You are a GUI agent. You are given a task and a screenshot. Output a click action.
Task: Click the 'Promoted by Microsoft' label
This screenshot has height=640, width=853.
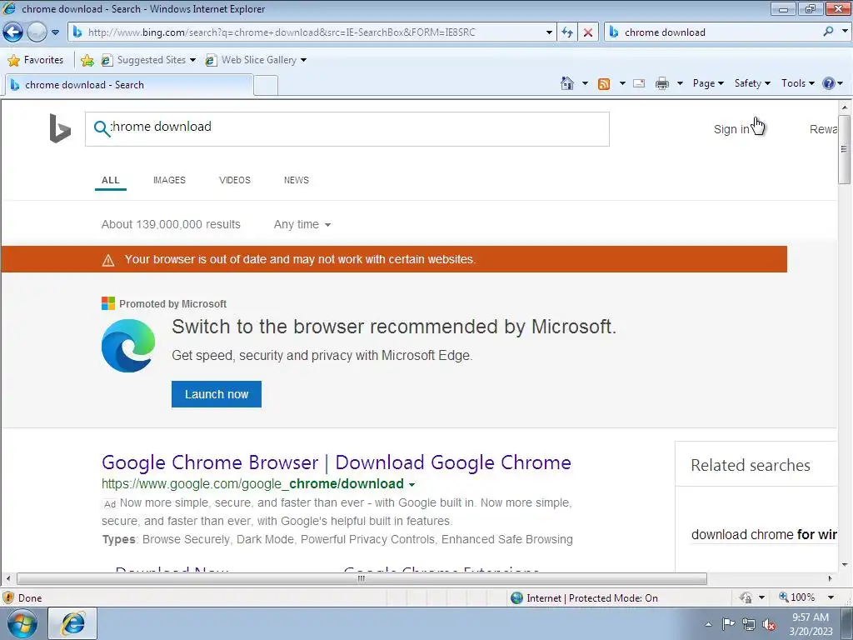coord(172,303)
